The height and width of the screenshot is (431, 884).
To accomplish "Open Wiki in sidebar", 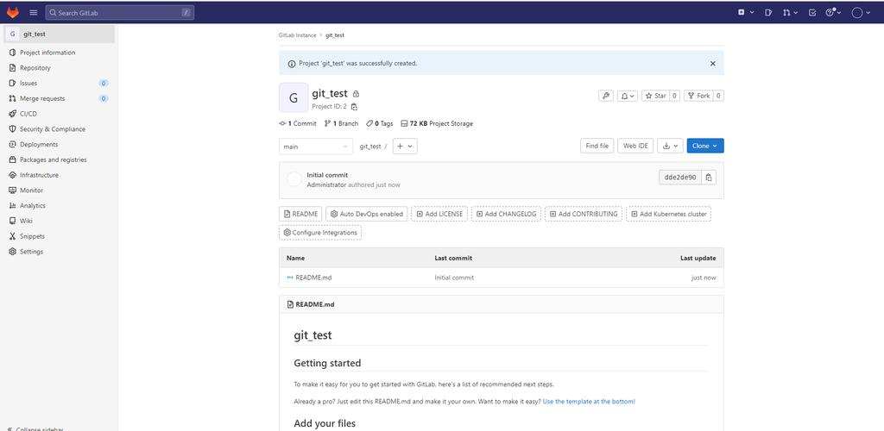I will click(x=26, y=222).
